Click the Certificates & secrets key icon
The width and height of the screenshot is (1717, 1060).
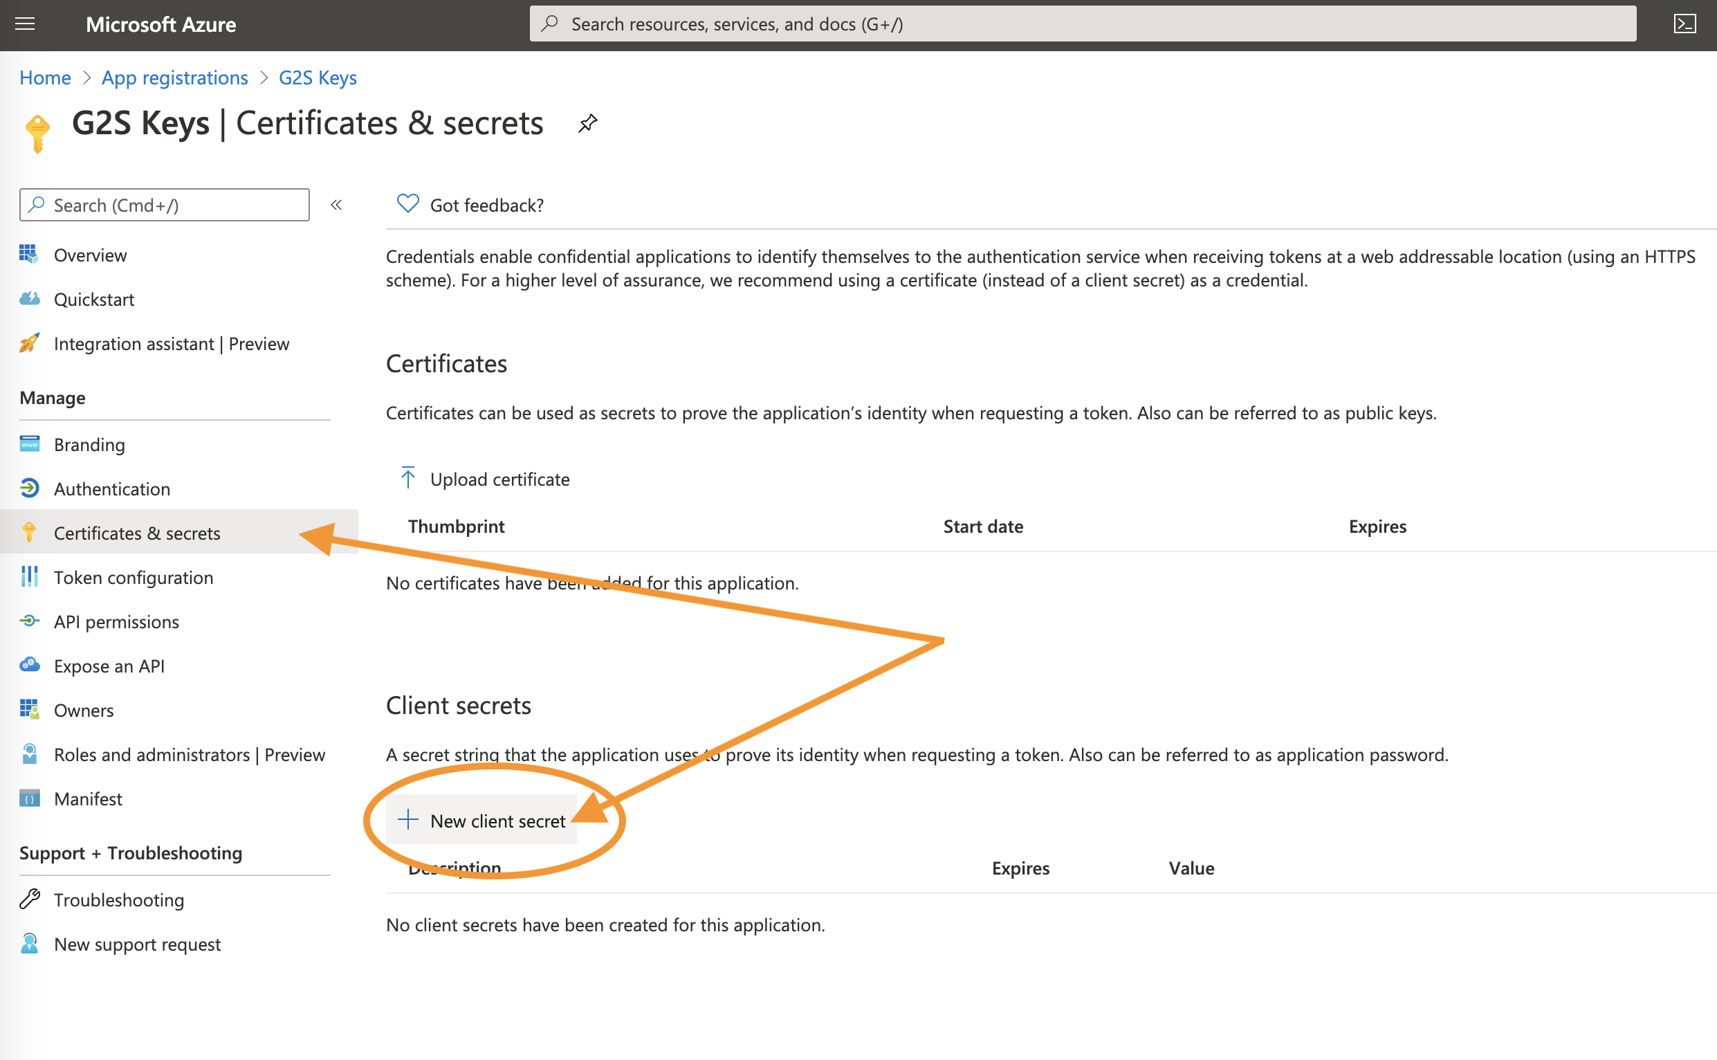[30, 532]
